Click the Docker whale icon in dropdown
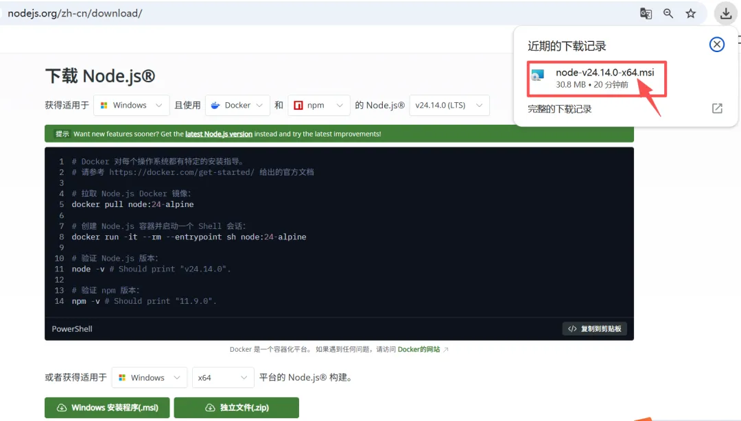 215,106
